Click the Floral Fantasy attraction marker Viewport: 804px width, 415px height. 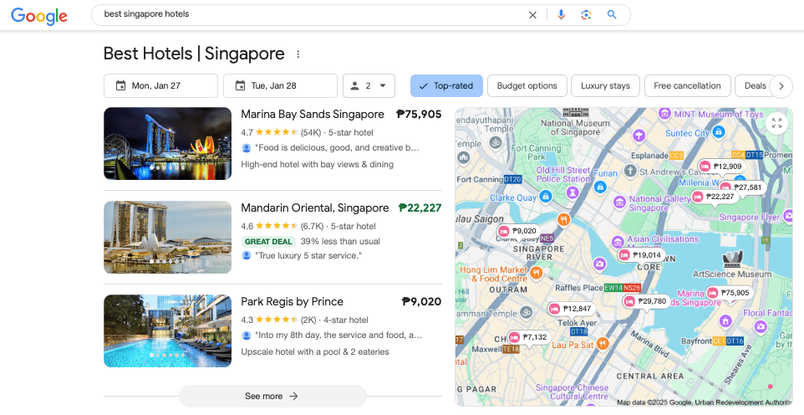coord(761,326)
